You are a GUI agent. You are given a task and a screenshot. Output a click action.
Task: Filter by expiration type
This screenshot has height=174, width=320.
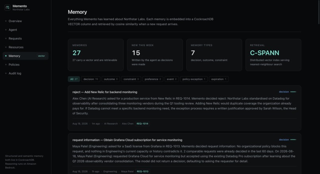pos(219,79)
